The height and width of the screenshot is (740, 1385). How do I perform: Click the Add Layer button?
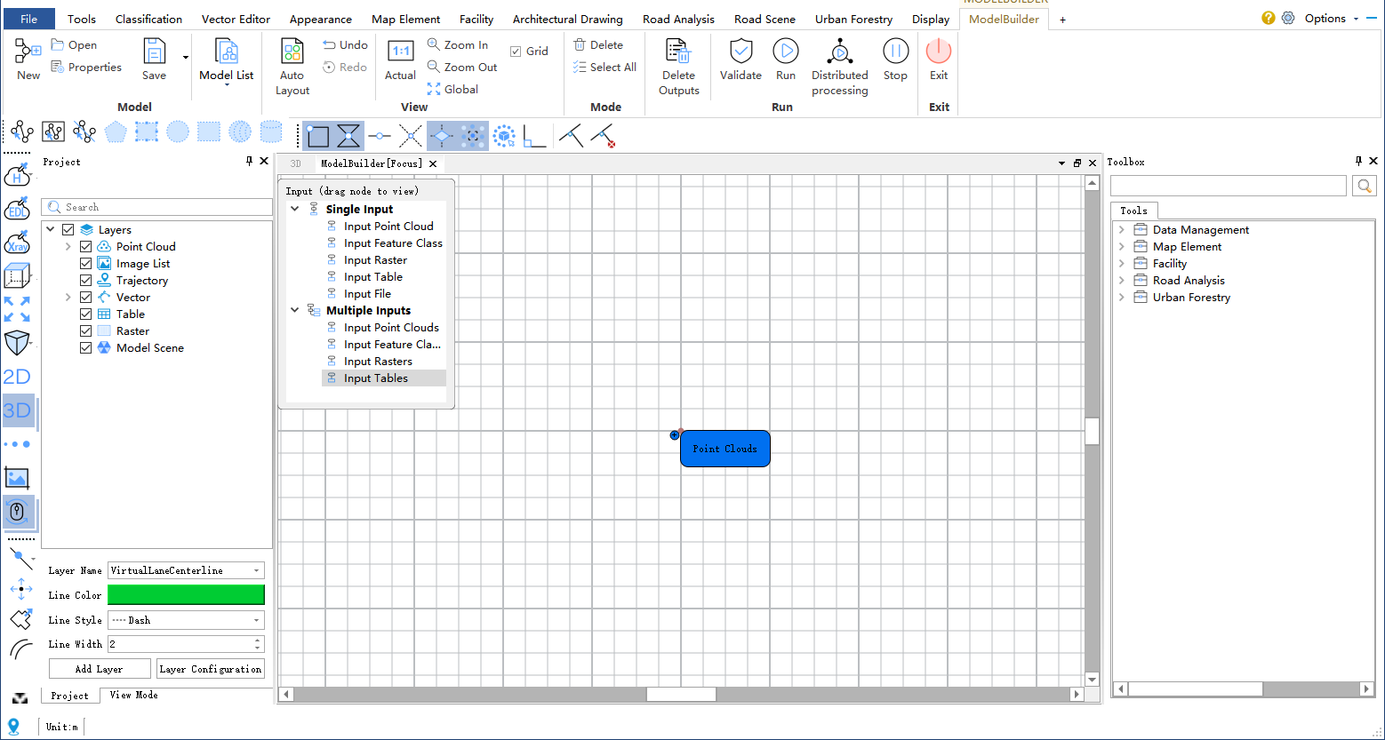point(99,669)
